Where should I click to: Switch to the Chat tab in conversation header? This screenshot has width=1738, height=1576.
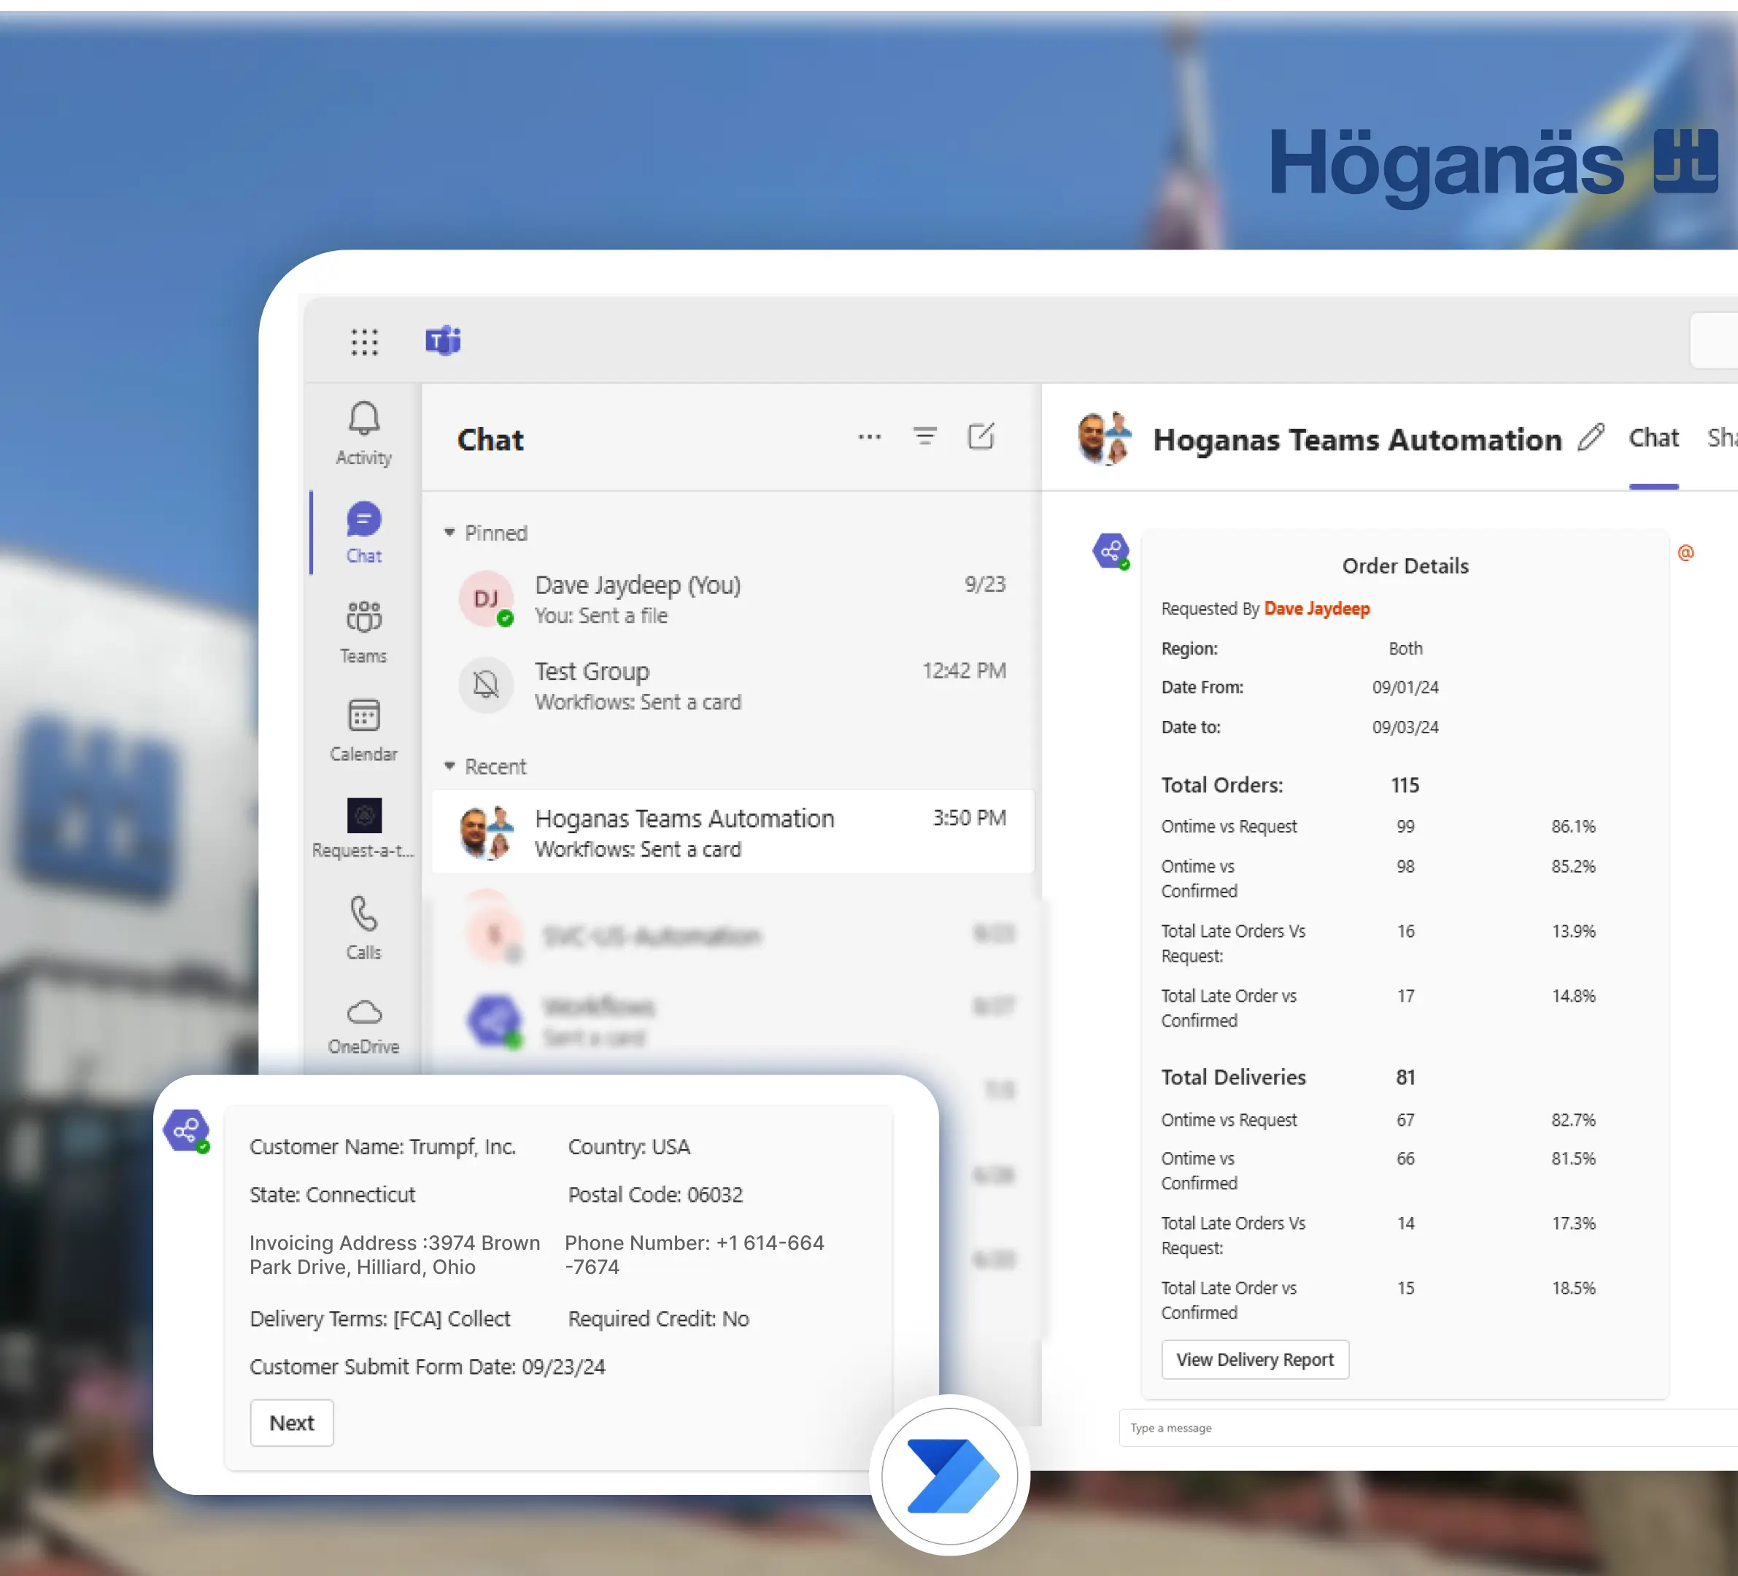click(1653, 438)
